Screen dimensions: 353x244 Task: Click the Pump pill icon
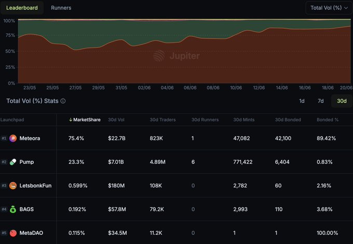coord(13,162)
